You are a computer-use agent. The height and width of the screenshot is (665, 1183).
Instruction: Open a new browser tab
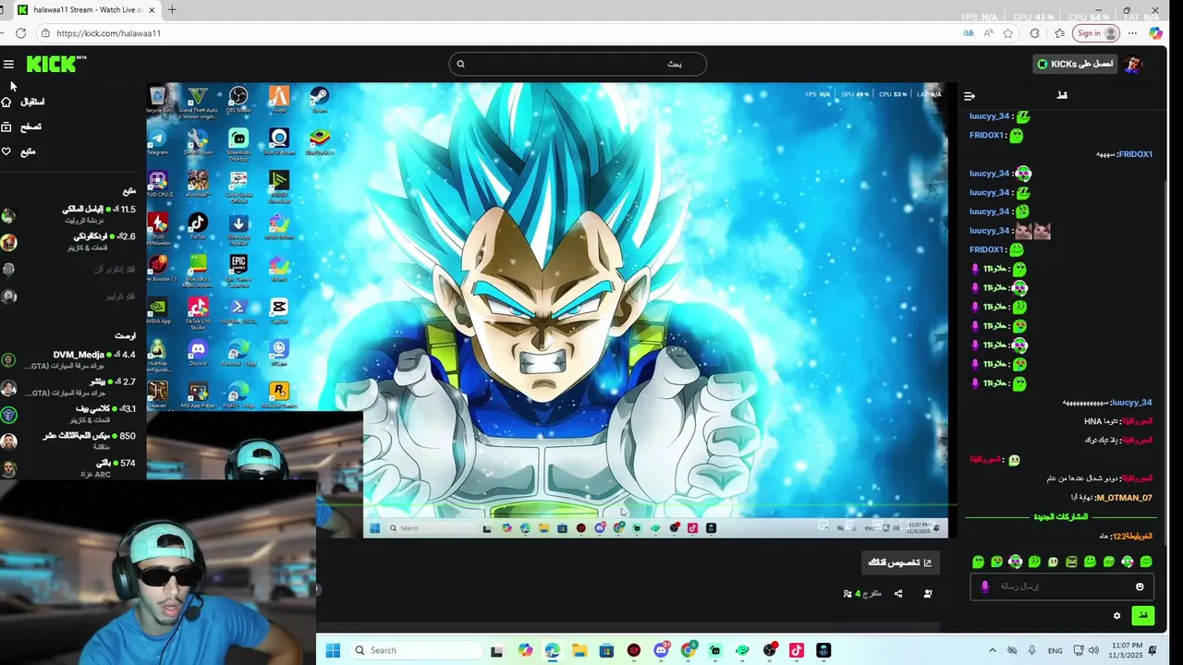point(172,10)
